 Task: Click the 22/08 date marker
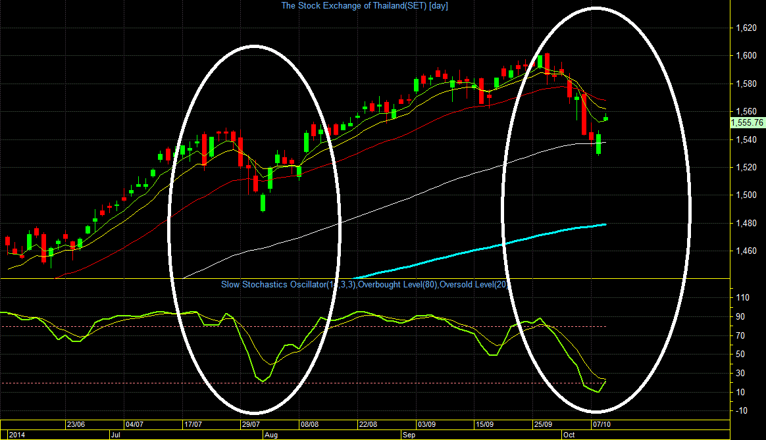[x=368, y=424]
